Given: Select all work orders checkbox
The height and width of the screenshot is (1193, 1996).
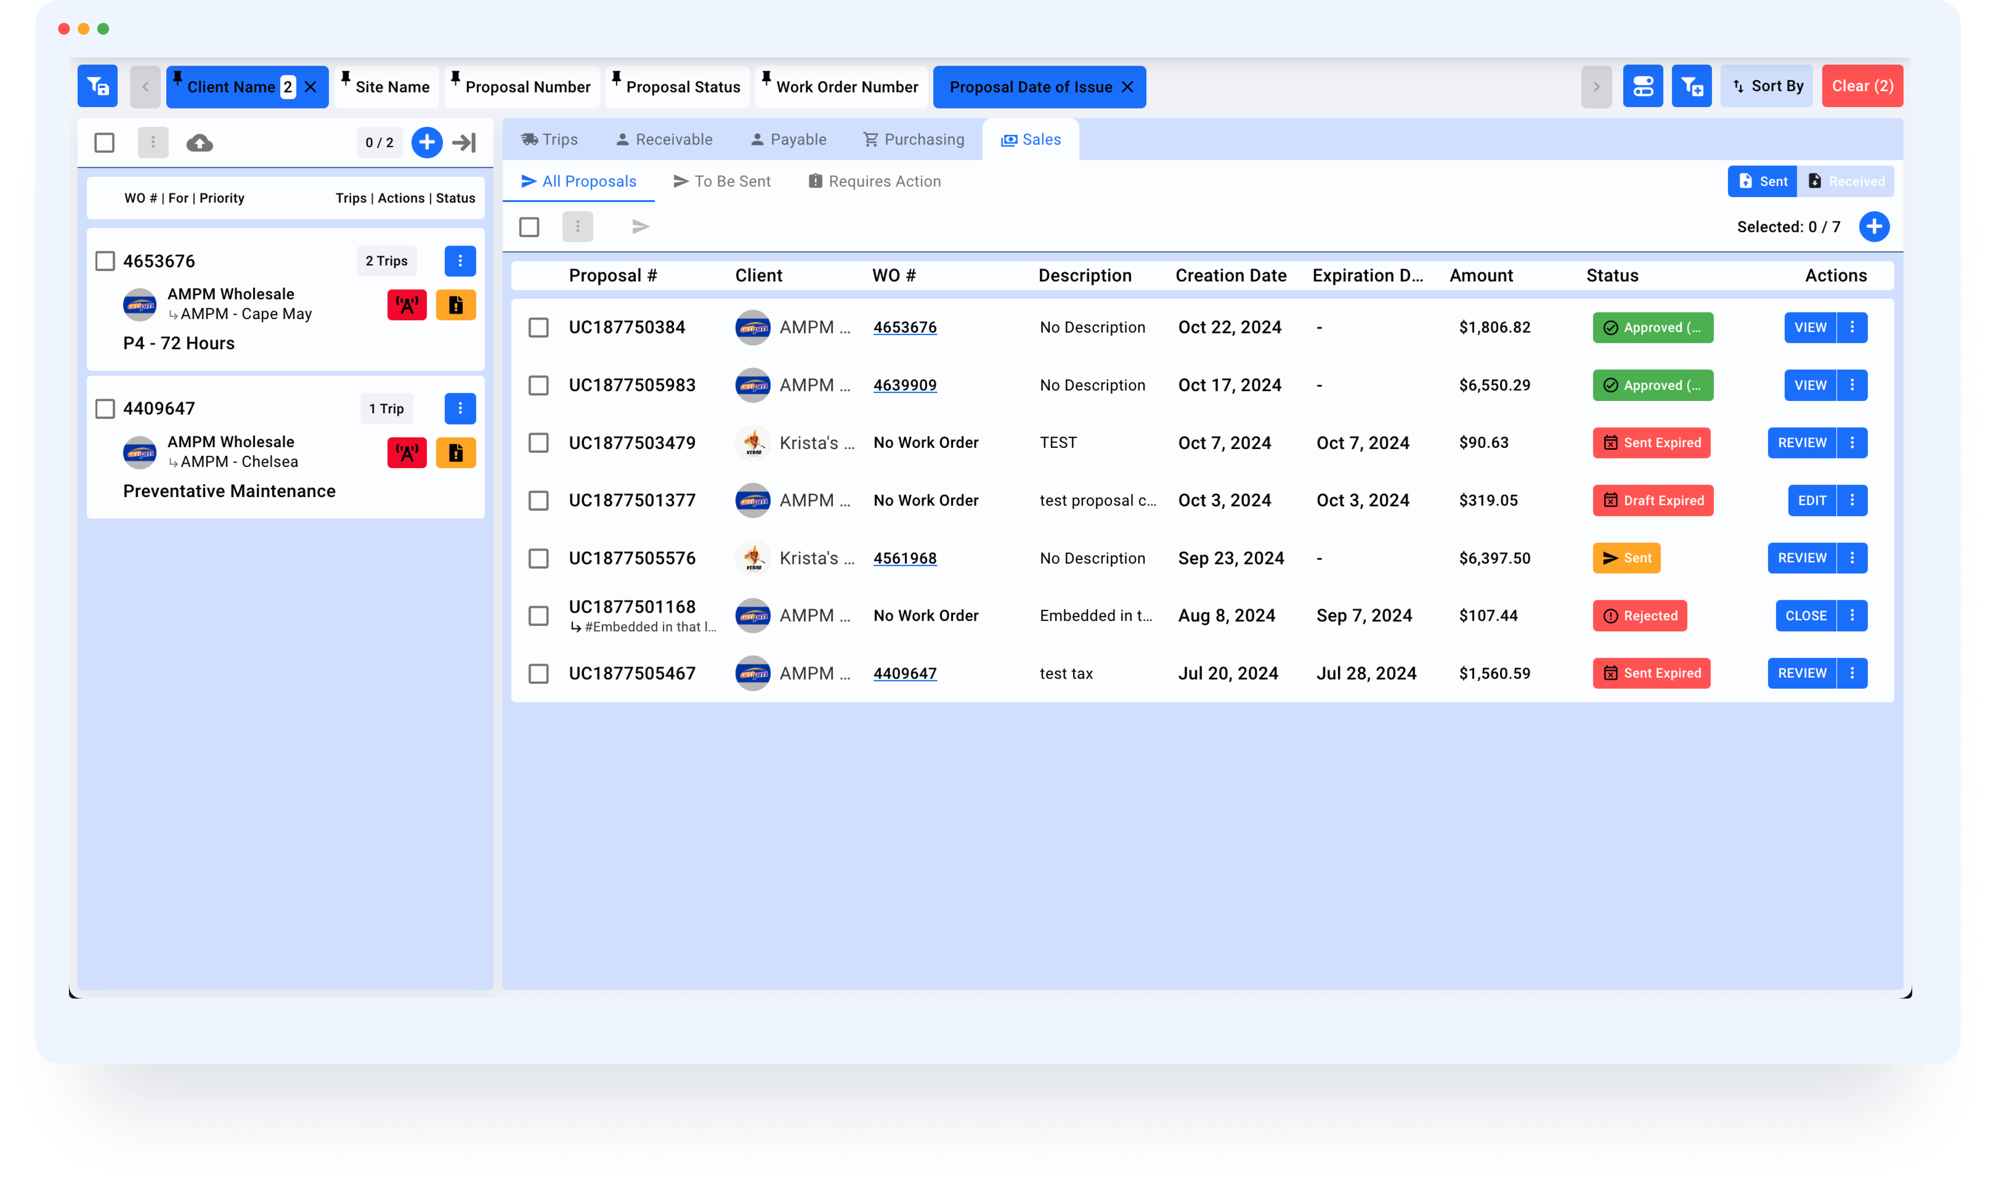Looking at the screenshot, I should [105, 142].
